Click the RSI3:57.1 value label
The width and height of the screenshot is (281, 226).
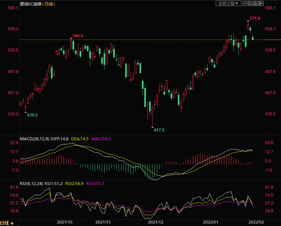tap(95, 183)
